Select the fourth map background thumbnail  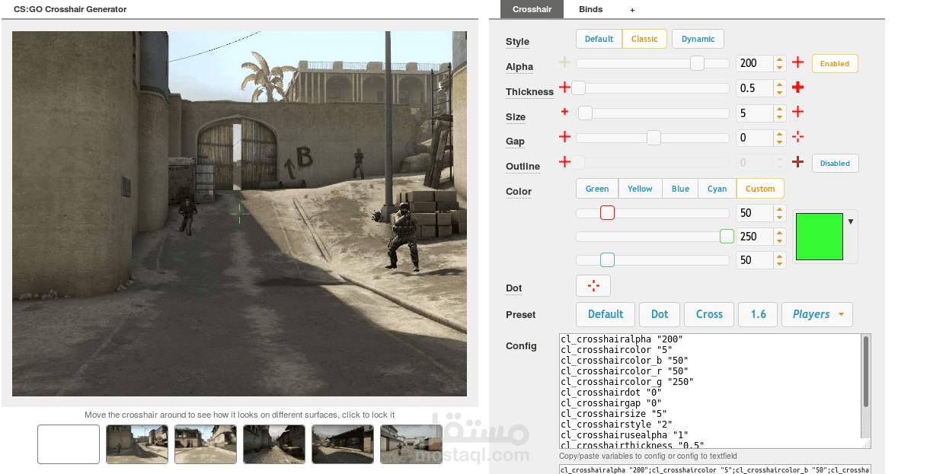pos(274,444)
